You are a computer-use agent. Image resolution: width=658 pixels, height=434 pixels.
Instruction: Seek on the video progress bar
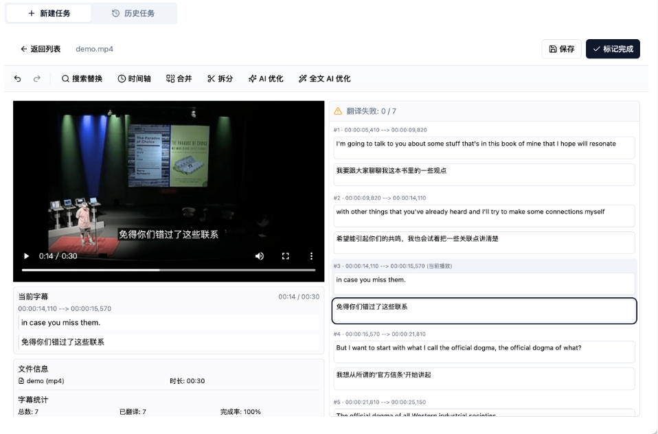click(x=169, y=270)
